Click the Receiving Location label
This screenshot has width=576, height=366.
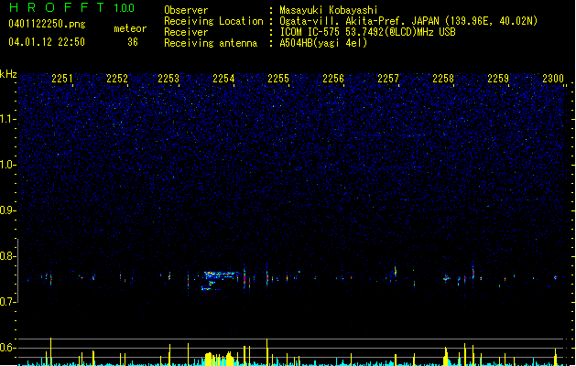[213, 21]
